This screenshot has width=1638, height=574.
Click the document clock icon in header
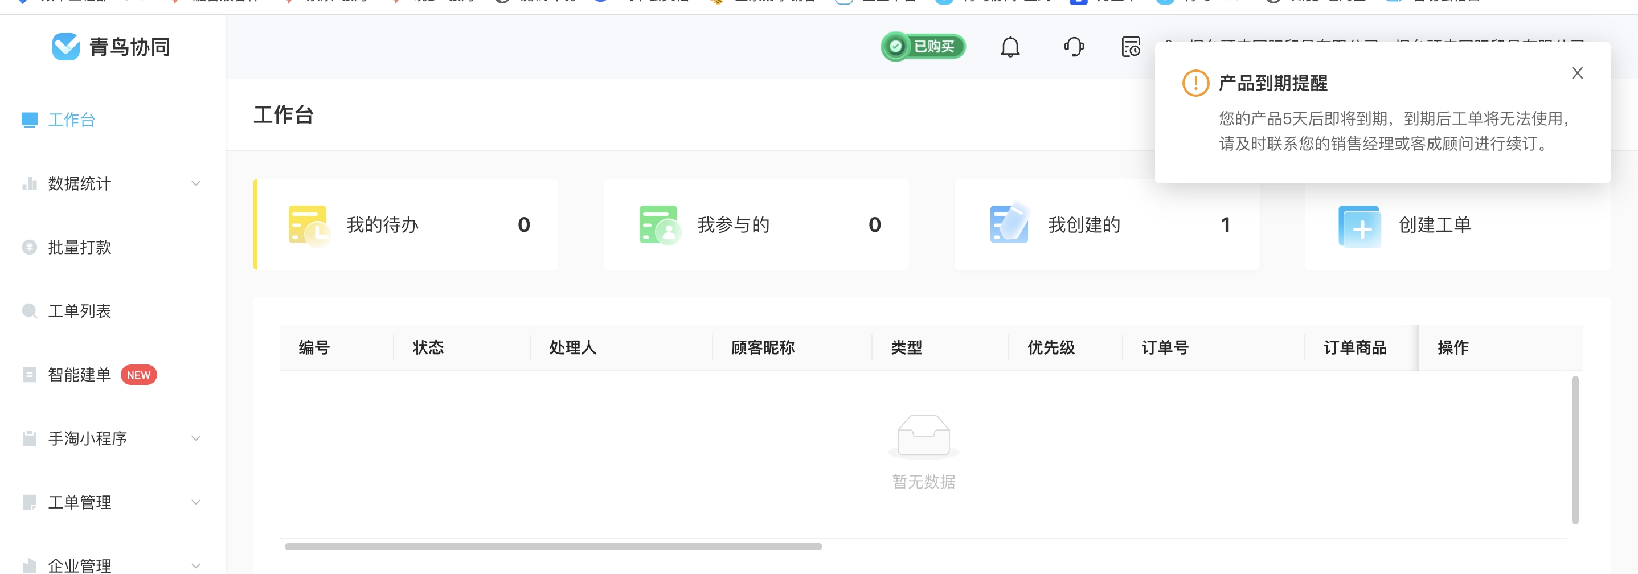click(1131, 47)
